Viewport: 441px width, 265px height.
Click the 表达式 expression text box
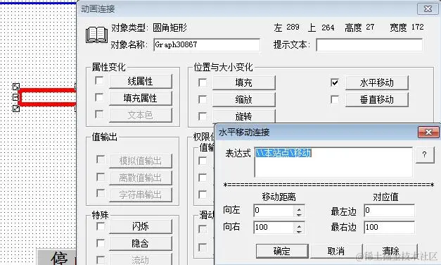coord(333,162)
